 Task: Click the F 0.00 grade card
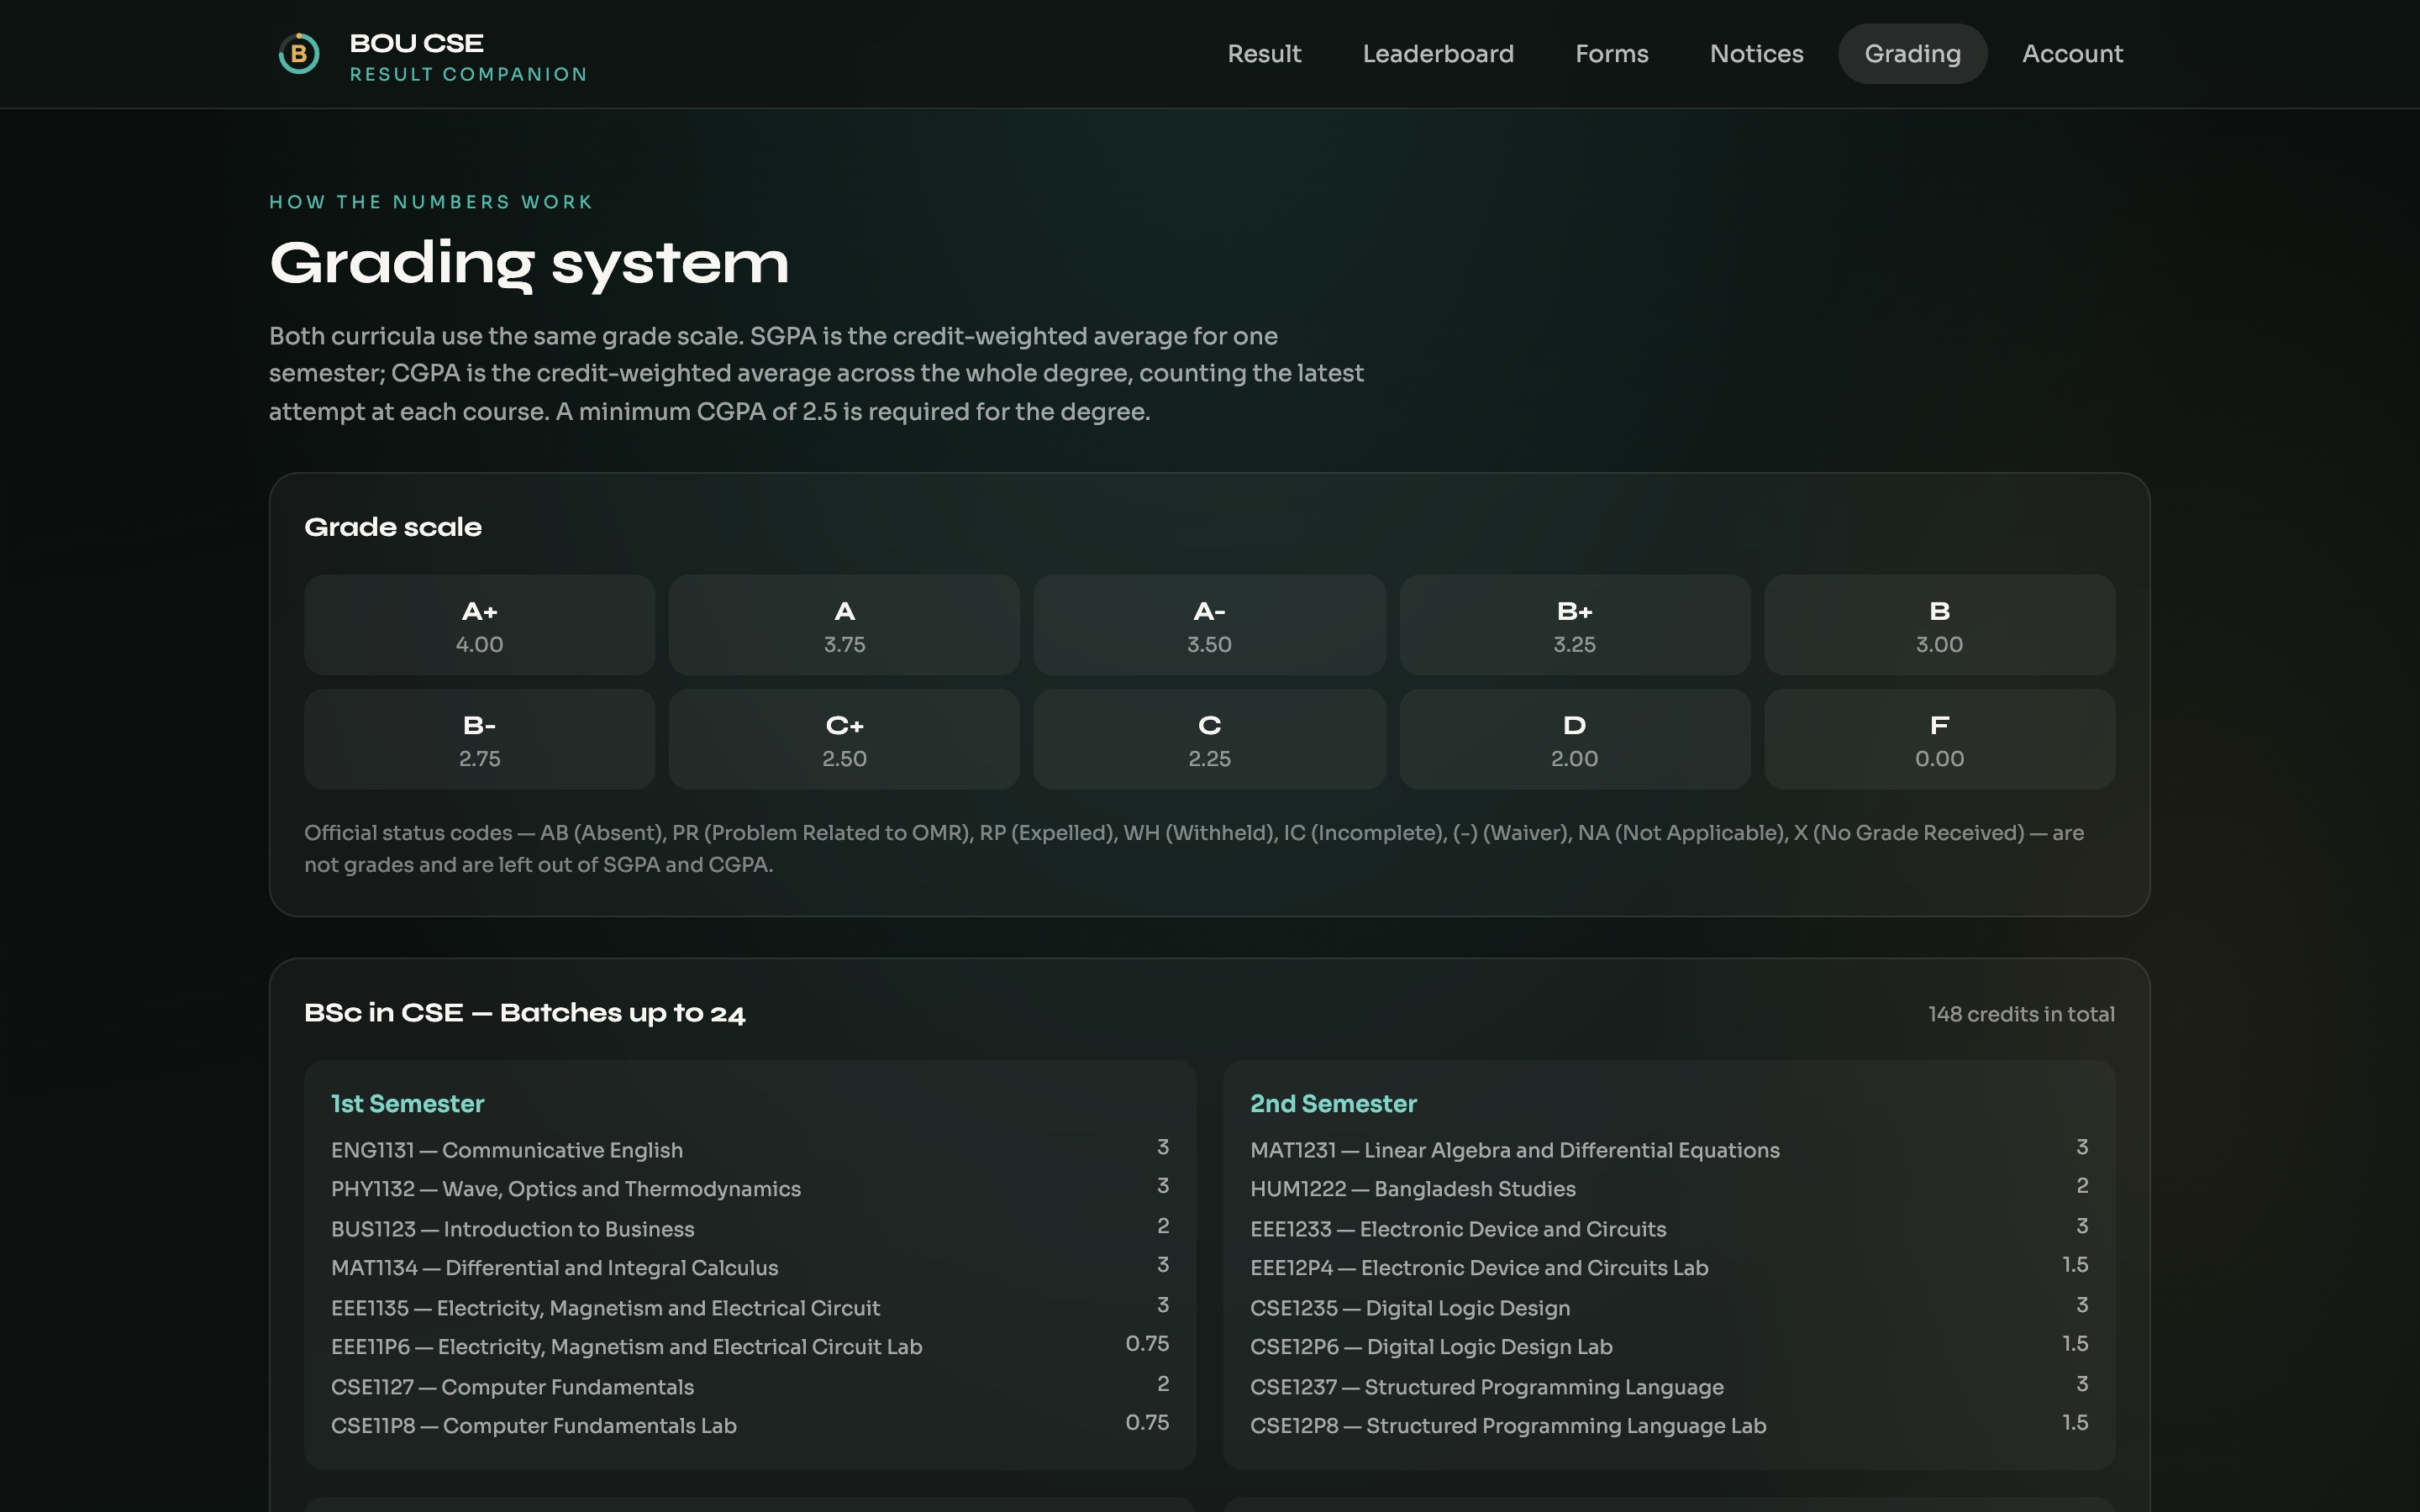pyautogui.click(x=1939, y=739)
